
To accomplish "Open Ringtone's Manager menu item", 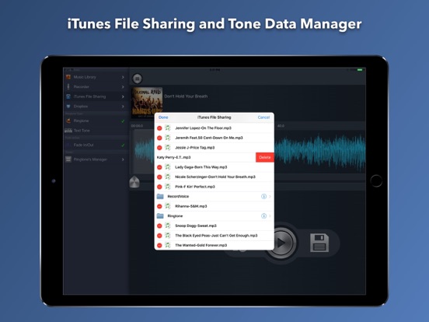I will point(96,159).
